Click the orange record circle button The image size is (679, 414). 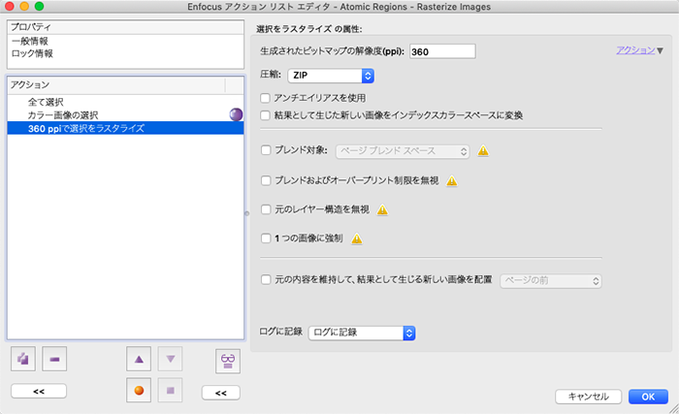(x=139, y=390)
